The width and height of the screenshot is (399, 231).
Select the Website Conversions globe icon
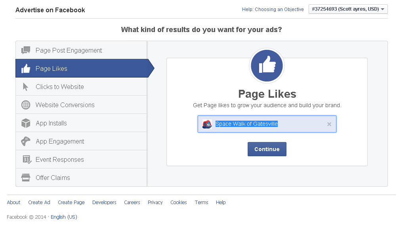(25, 104)
